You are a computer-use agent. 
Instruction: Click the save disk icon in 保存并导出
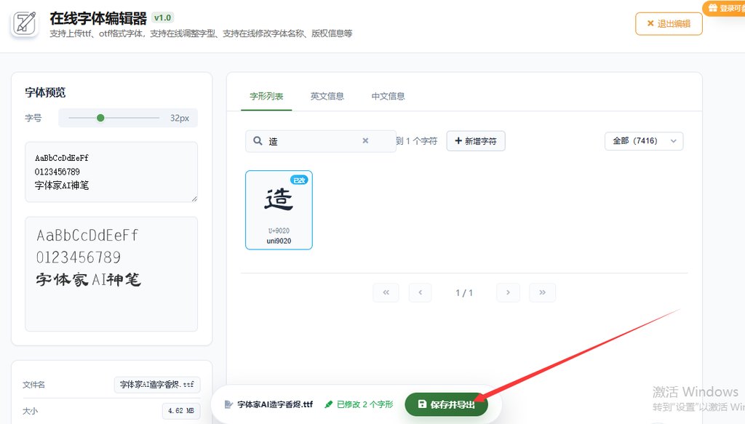pos(422,403)
